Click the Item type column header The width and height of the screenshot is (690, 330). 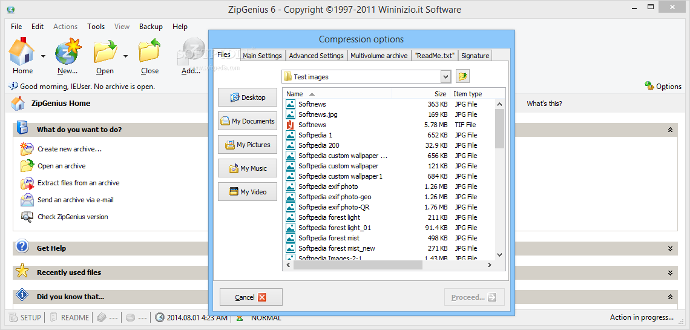coord(478,94)
